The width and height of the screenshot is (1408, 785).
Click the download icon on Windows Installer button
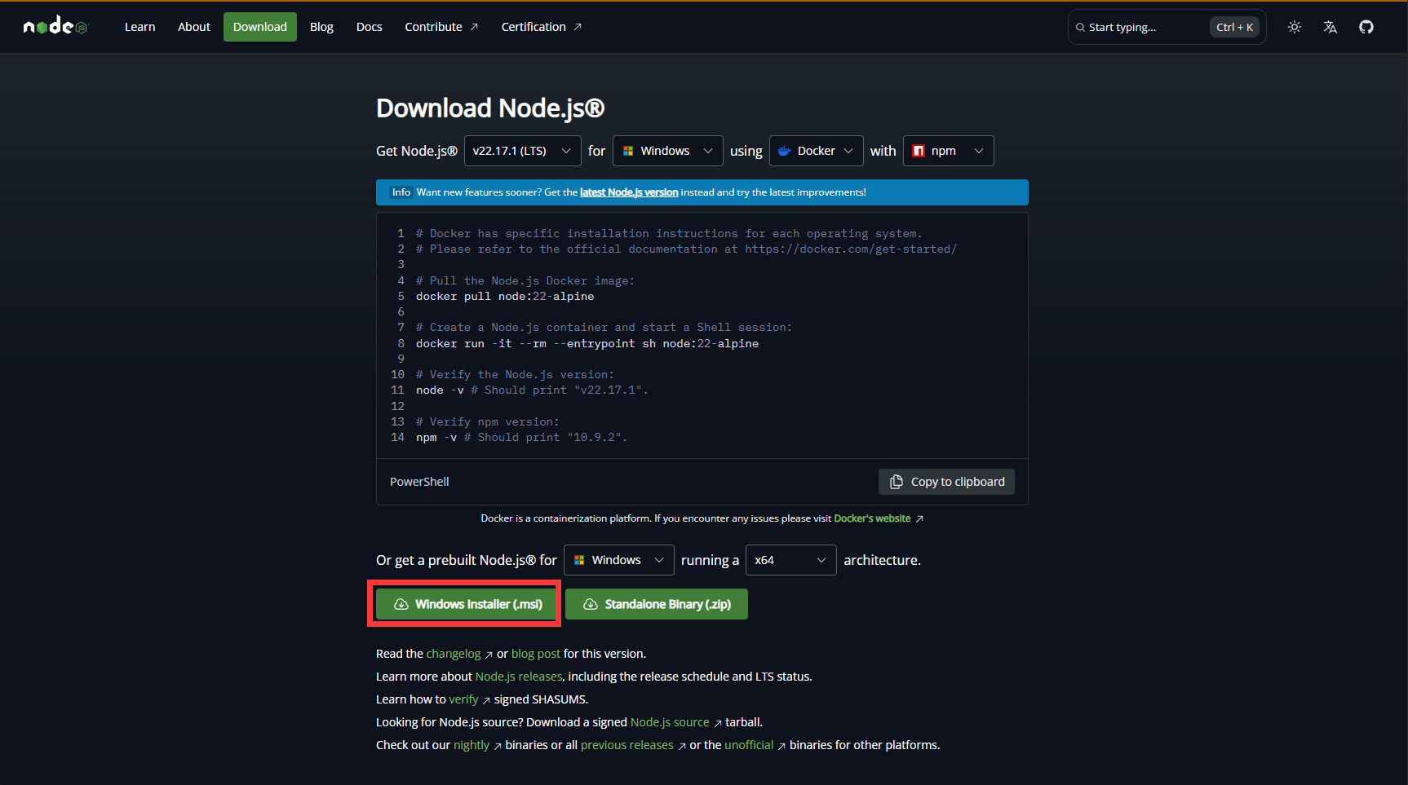(401, 604)
